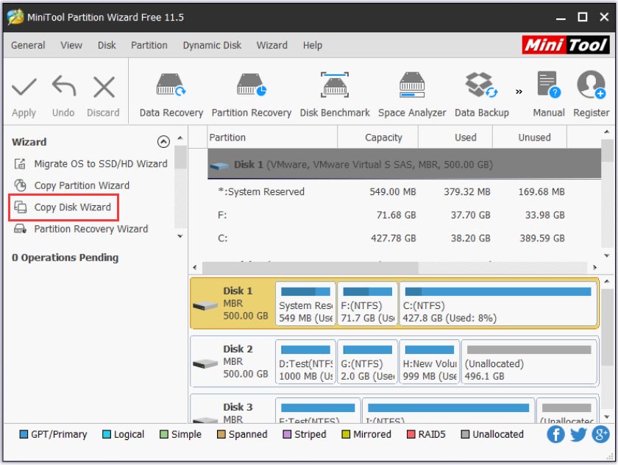This screenshot has width=618, height=465.
Task: Open the Partition menu
Action: [149, 46]
